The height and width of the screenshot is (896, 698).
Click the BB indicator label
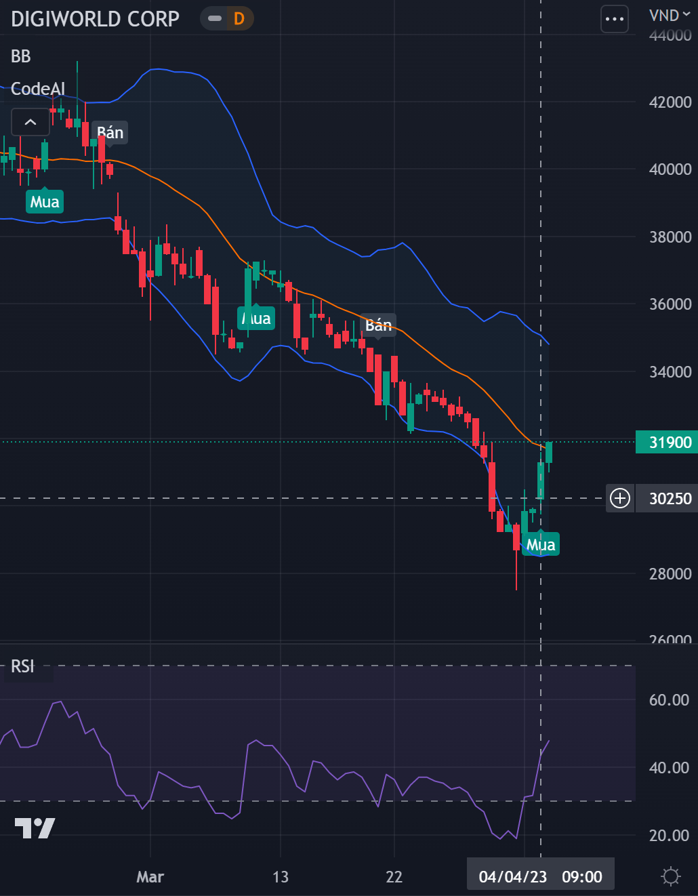(x=21, y=56)
